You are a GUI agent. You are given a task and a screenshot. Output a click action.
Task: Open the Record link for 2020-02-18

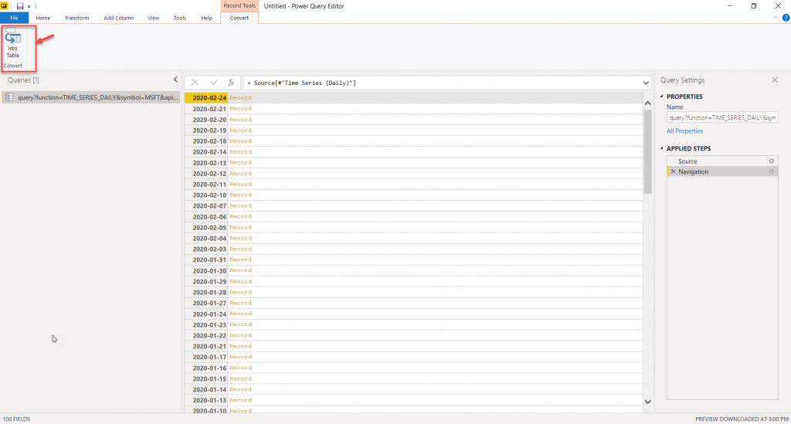[240, 141]
